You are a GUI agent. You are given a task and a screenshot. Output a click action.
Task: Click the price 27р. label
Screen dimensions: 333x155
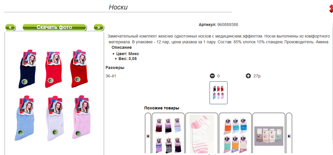[257, 76]
